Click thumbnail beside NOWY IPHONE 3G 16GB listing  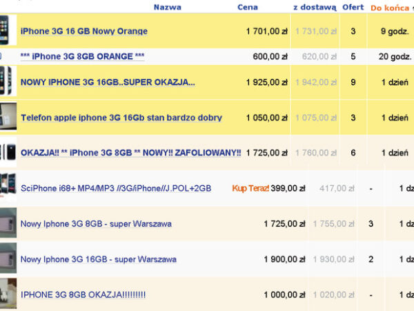tap(7, 82)
